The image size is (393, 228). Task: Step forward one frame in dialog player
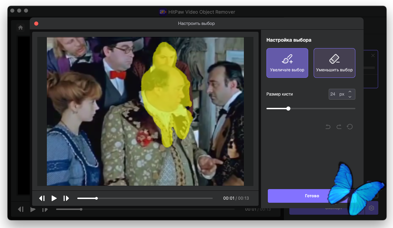pyautogui.click(x=66, y=198)
